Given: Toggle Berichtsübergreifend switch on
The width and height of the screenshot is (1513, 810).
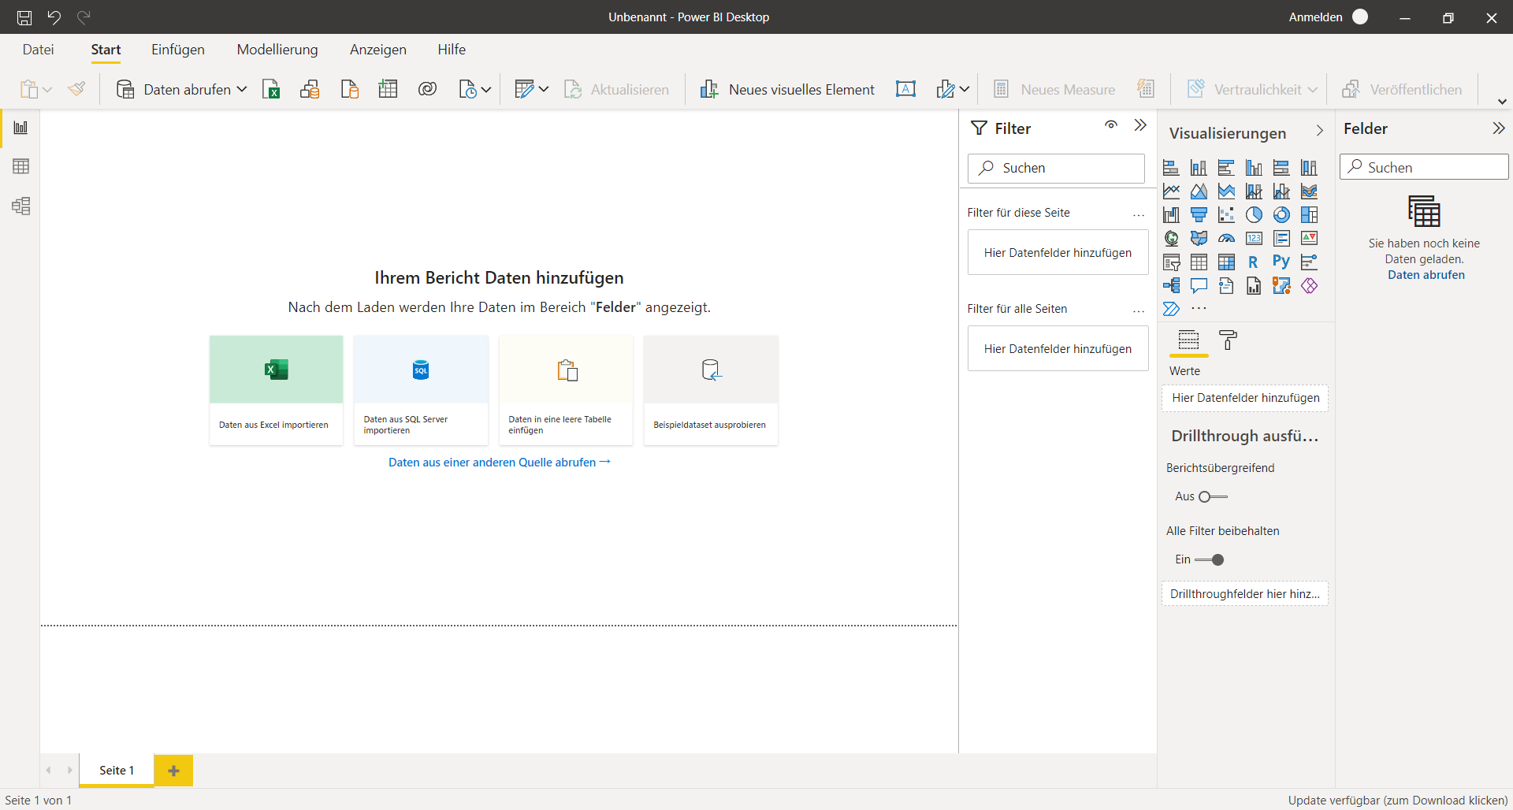Looking at the screenshot, I should (x=1212, y=496).
